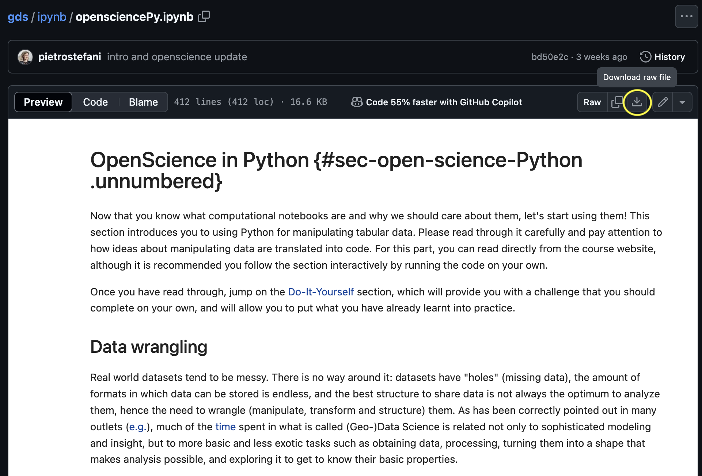Expand the edit options dropdown arrow
The image size is (702, 476).
pos(682,102)
